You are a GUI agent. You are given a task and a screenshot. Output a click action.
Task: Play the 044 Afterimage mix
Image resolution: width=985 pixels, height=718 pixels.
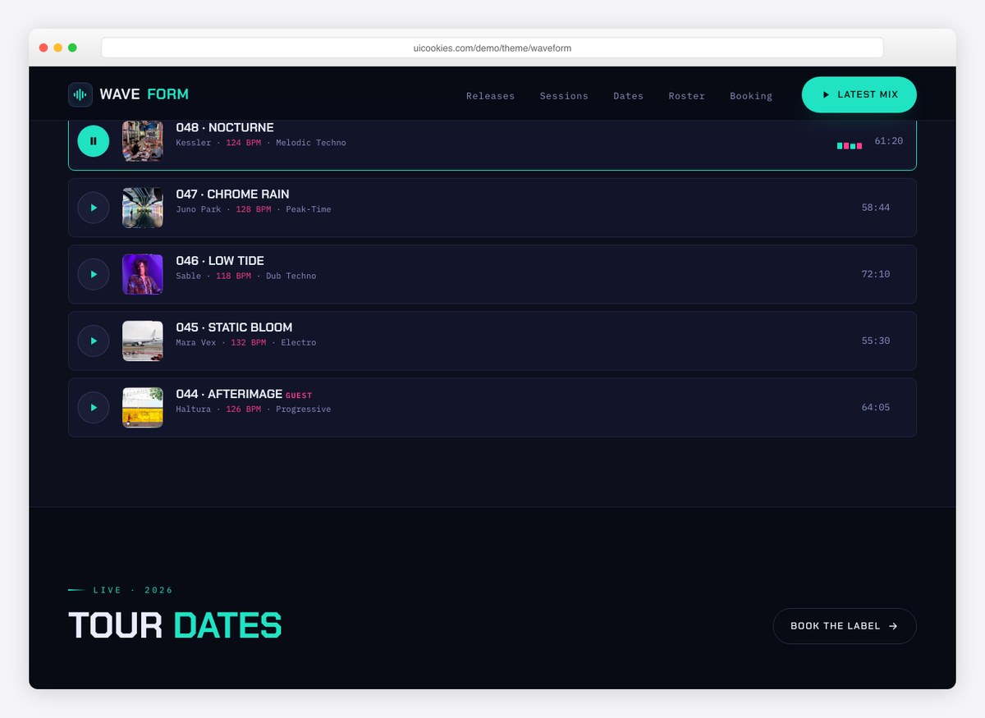94,407
